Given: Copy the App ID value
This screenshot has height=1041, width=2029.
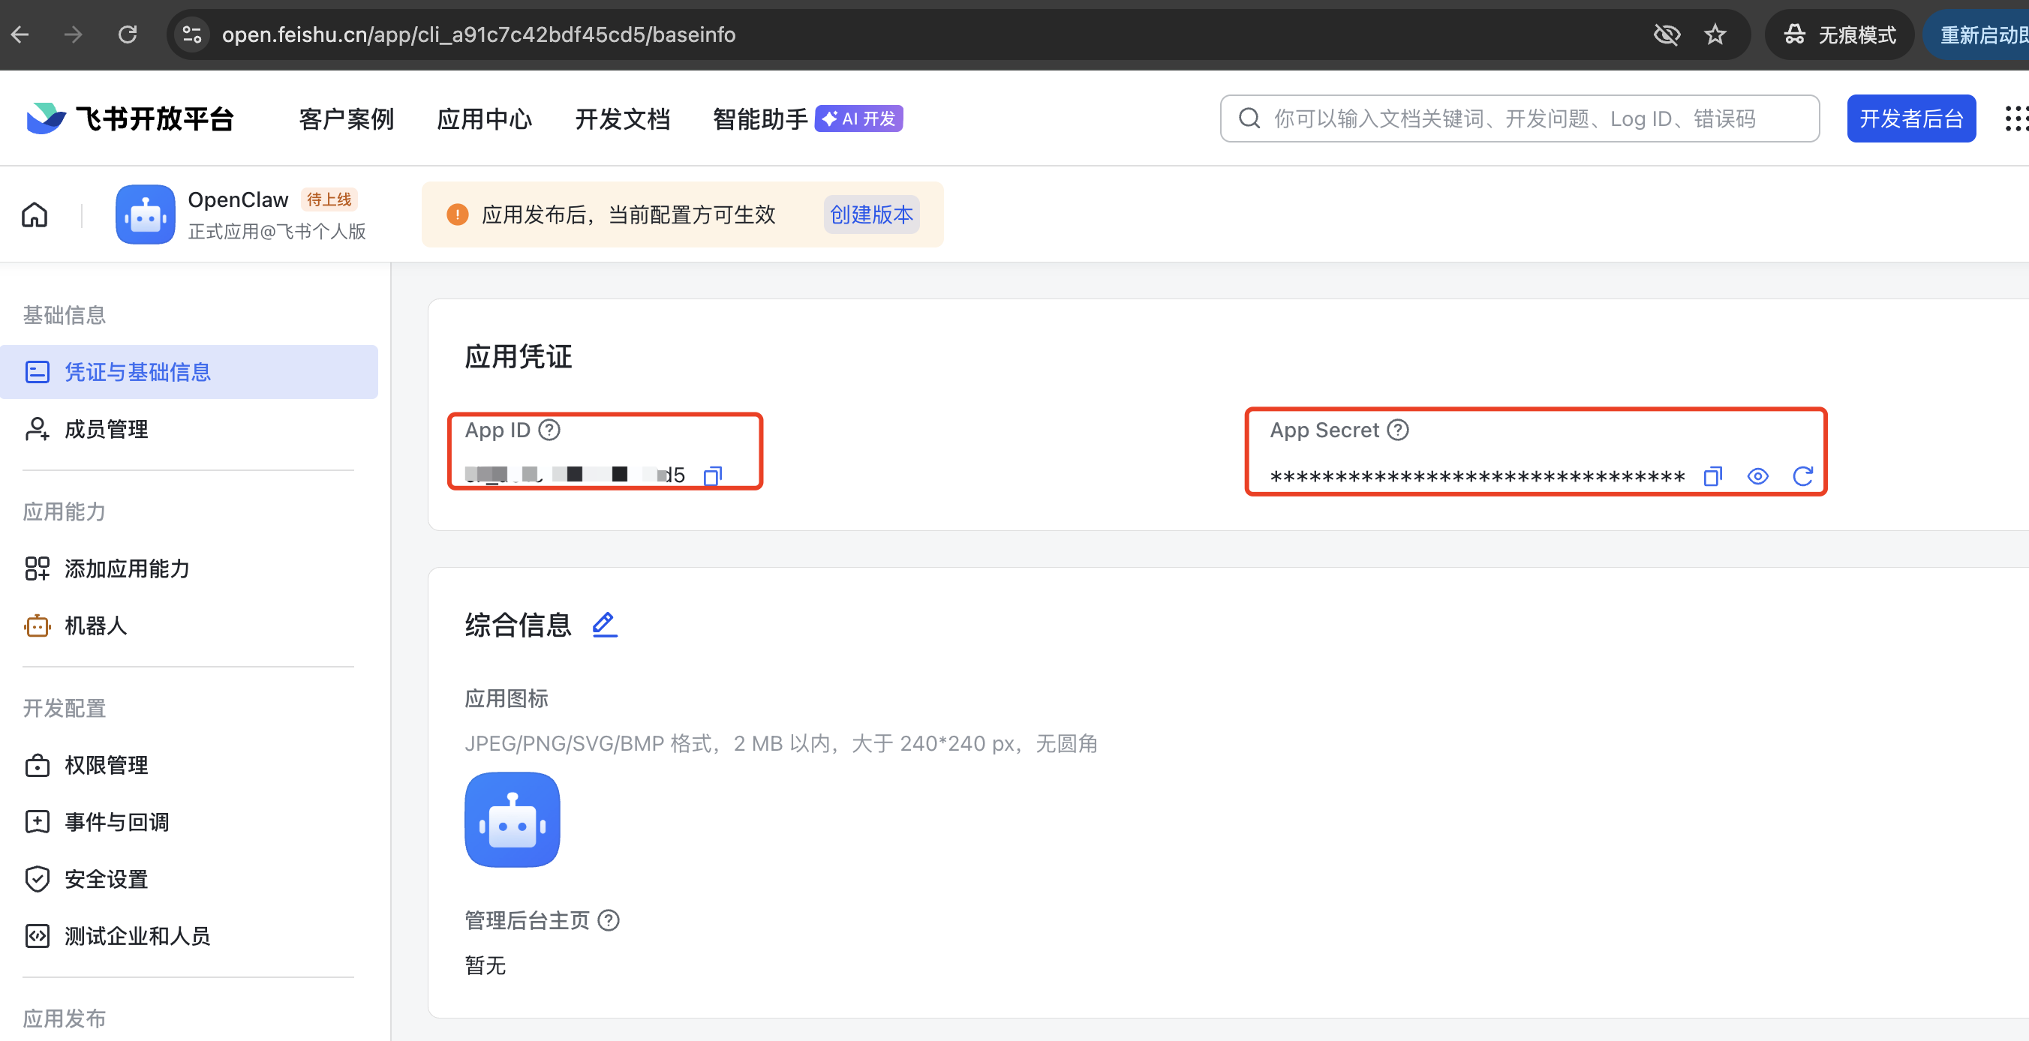Looking at the screenshot, I should coord(712,475).
